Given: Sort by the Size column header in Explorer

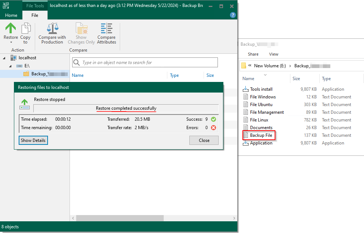Looking at the screenshot, I should pyautogui.click(x=296, y=79).
